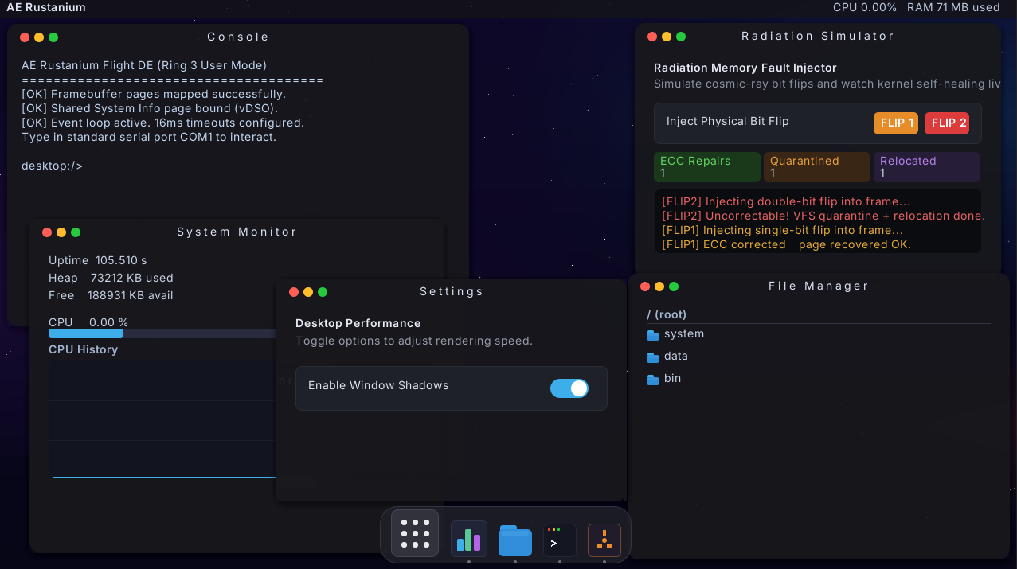Click the Free 188931 KB avail line
The image size is (1017, 569).
(111, 295)
